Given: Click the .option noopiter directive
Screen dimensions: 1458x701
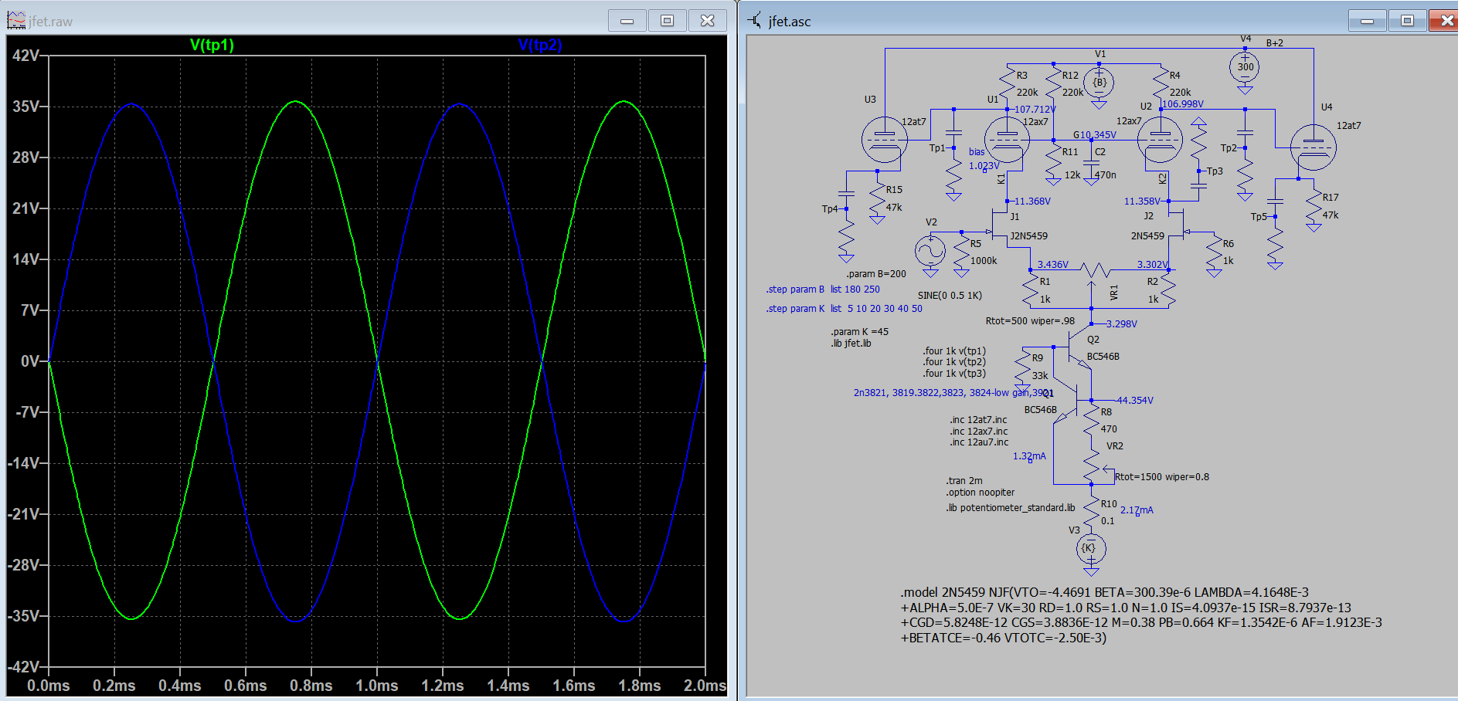Looking at the screenshot, I should tap(980, 493).
